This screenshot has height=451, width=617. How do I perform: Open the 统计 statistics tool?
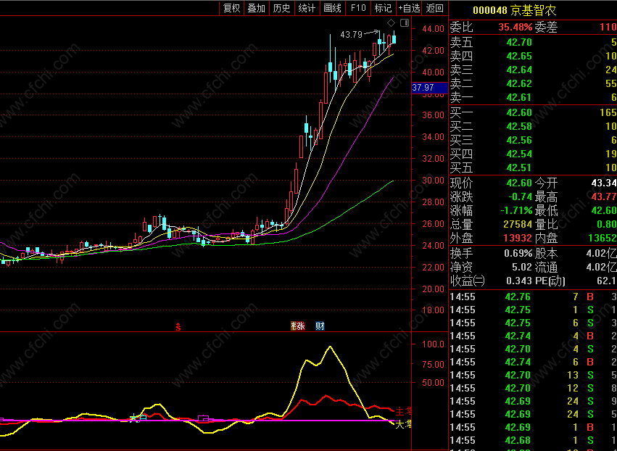pos(307,8)
